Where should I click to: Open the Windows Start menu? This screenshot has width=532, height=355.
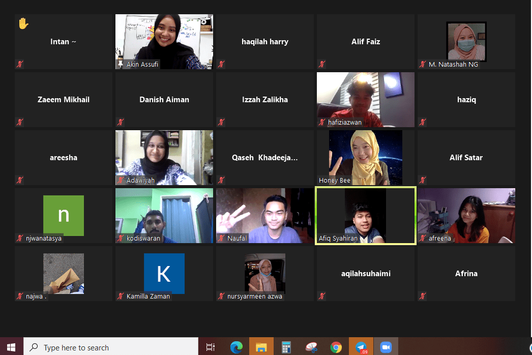pos(11,347)
